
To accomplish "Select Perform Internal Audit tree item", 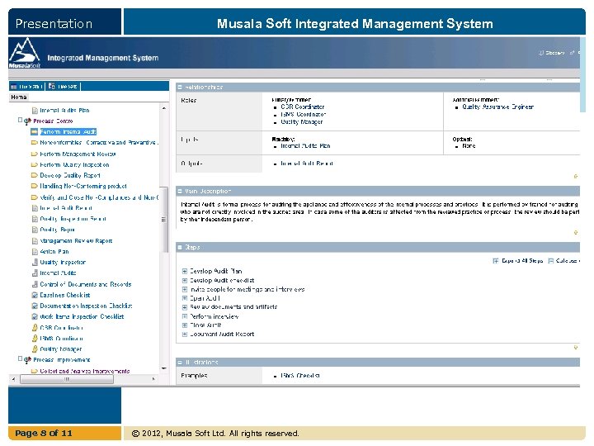I will (68, 131).
